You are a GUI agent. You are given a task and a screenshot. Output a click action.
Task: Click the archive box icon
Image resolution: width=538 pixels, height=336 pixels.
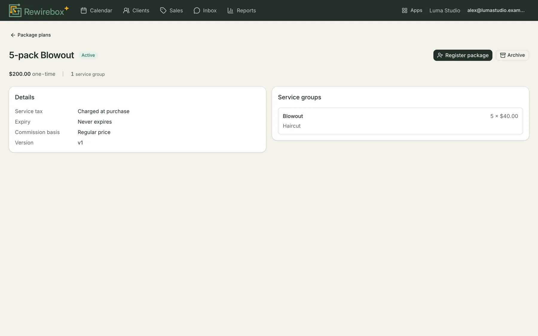point(503,55)
